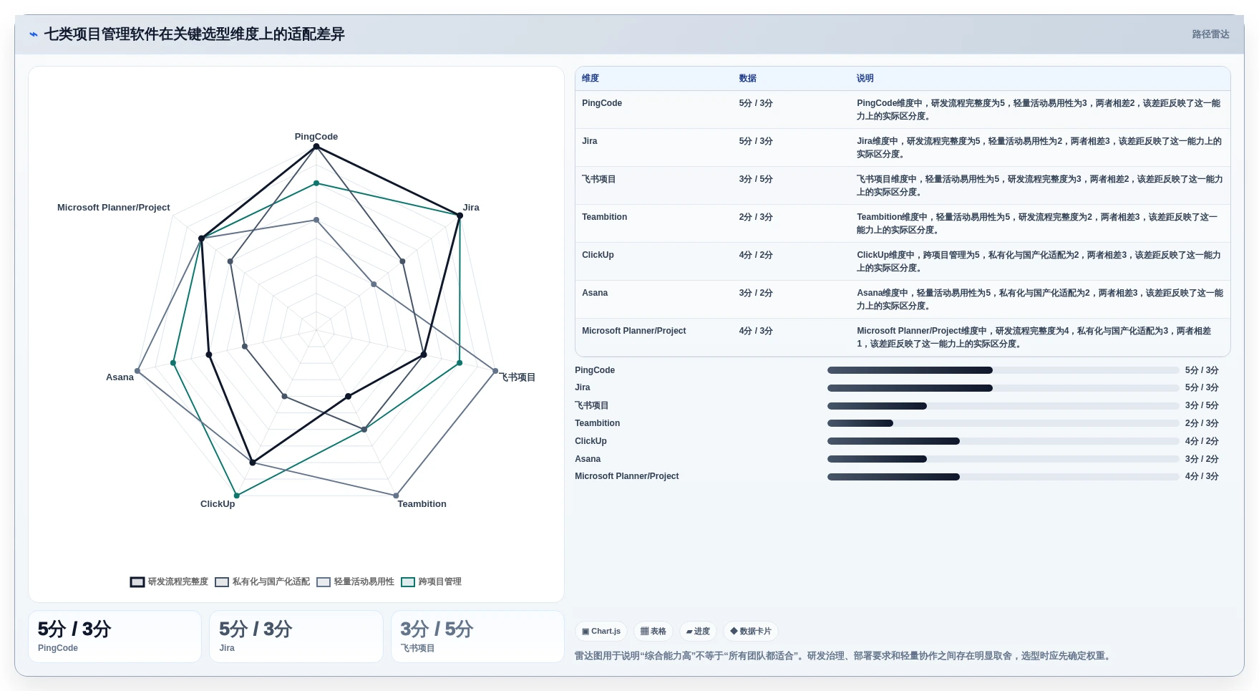Click the Jira axis label on radar
The height and width of the screenshot is (691, 1259).
click(x=471, y=208)
